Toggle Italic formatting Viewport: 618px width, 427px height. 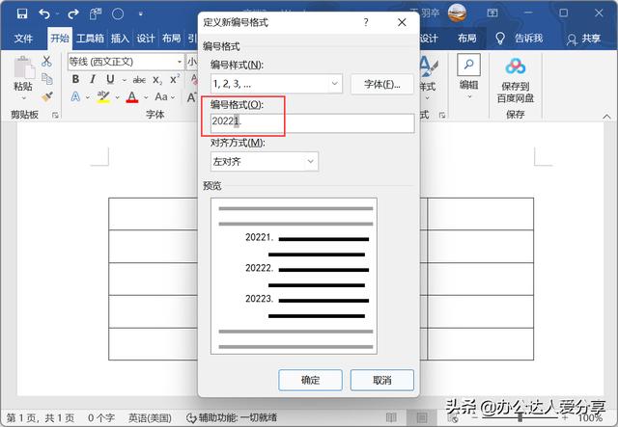pos(93,79)
